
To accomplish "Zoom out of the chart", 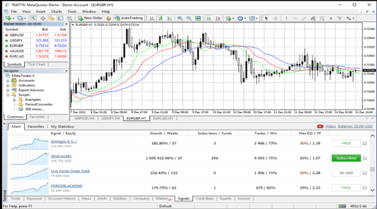I will click(x=189, y=18).
